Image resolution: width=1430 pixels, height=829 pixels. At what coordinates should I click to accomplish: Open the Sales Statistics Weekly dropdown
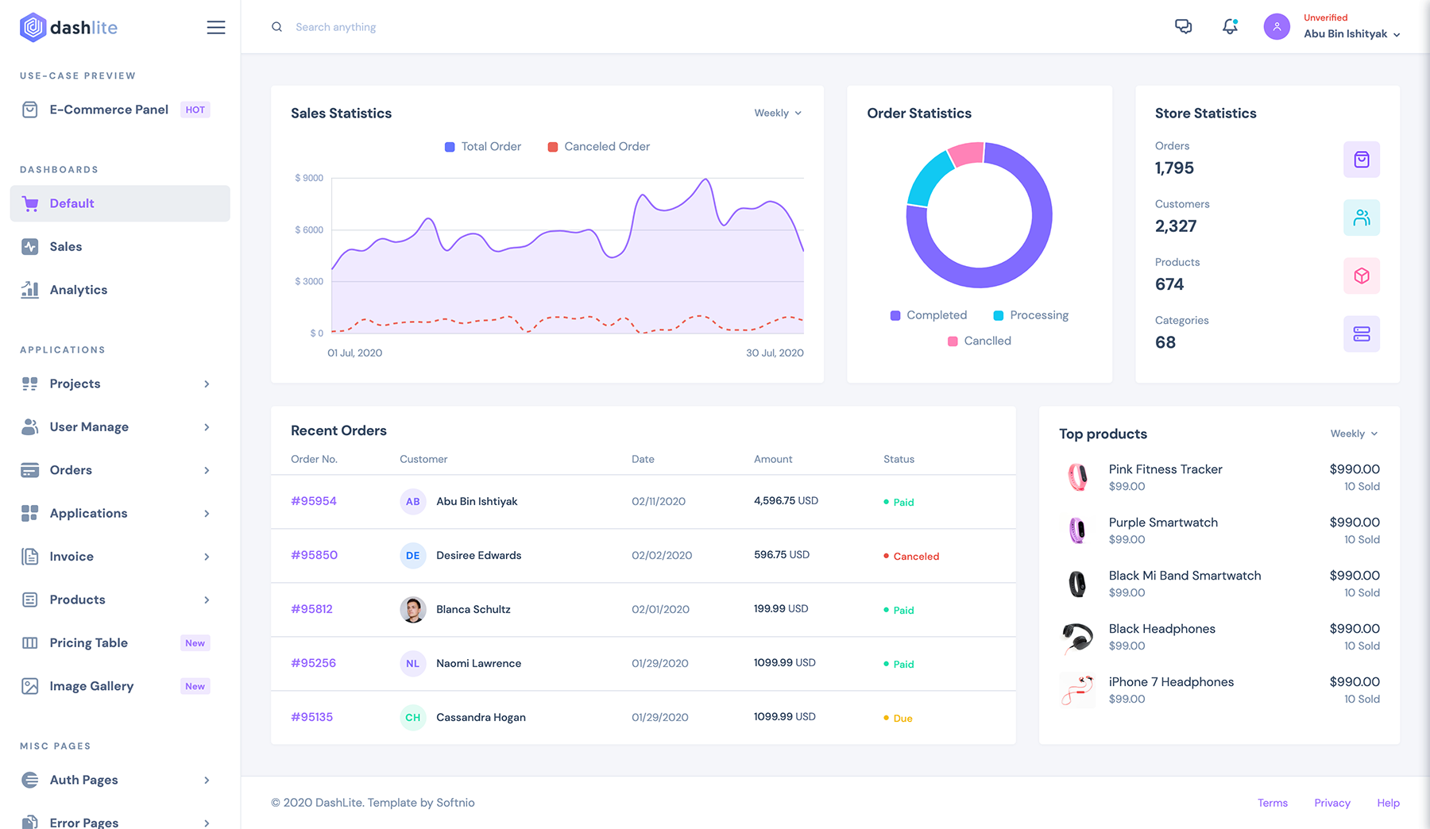[777, 114]
